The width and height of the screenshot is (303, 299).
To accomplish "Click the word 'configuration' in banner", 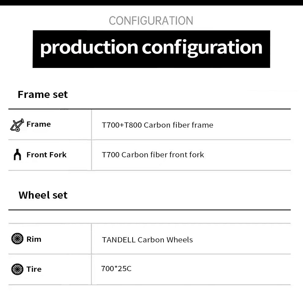I will pyautogui.click(x=202, y=48).
